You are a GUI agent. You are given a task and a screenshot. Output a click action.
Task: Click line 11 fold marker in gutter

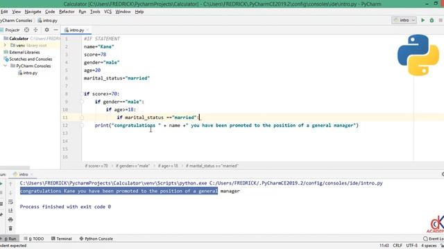(82, 118)
